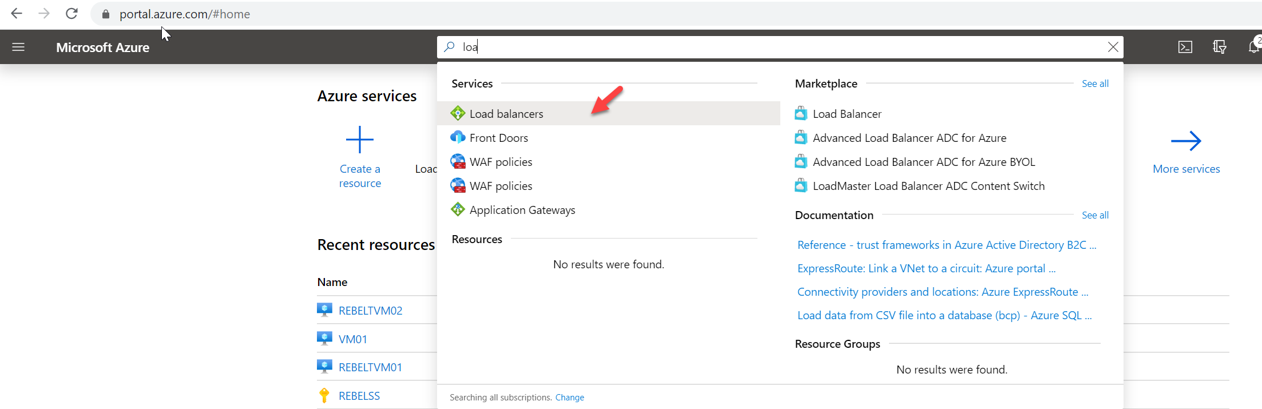The width and height of the screenshot is (1262, 409).
Task: Click inside the search field containing loa
Action: [x=744, y=47]
